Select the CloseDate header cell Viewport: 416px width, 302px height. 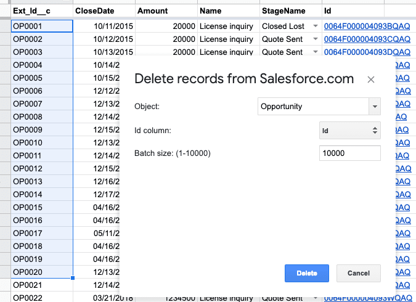(104, 11)
